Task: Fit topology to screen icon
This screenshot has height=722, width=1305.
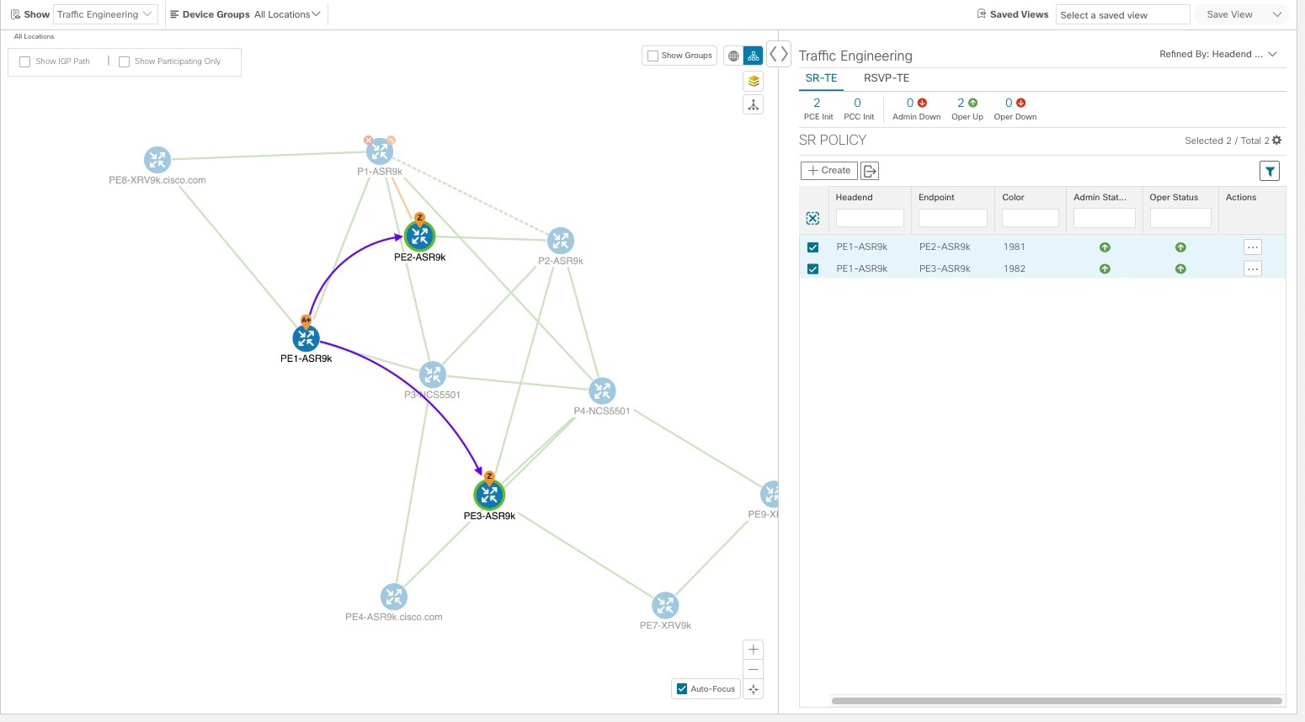Action: pyautogui.click(x=754, y=689)
